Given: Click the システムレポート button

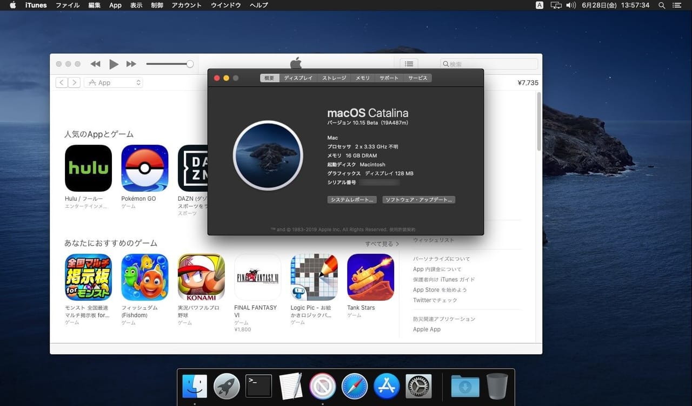Looking at the screenshot, I should coord(352,199).
